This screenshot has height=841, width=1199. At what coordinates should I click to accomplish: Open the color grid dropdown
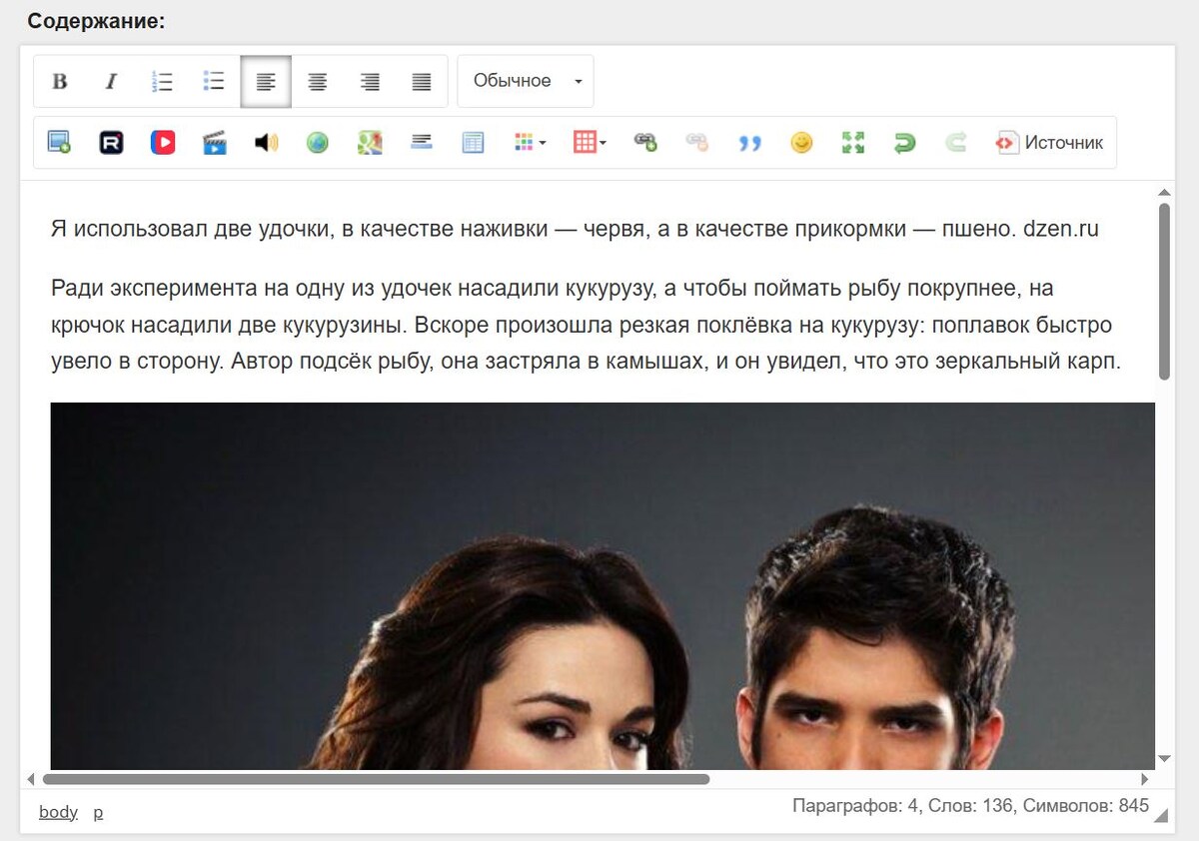pos(529,142)
